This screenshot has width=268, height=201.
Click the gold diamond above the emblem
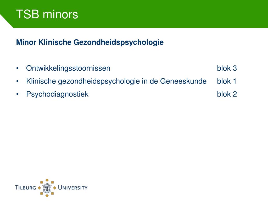tap(47, 180)
